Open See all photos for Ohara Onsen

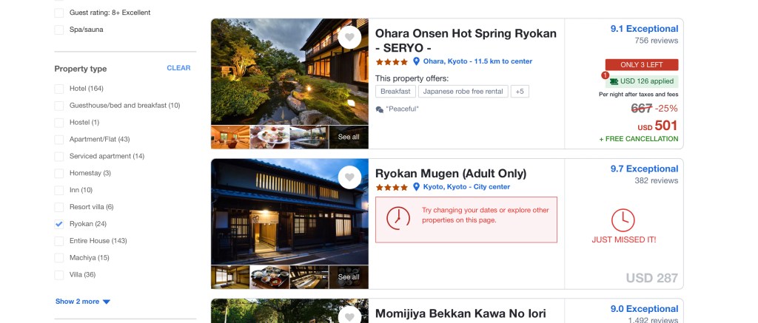tap(349, 137)
